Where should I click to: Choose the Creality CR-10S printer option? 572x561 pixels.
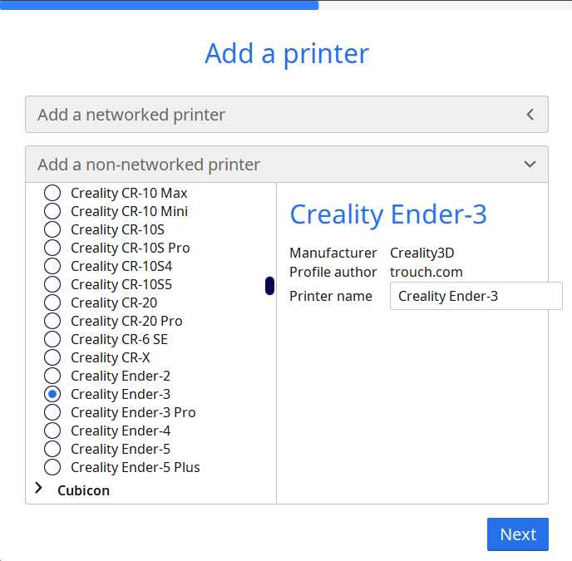click(52, 229)
